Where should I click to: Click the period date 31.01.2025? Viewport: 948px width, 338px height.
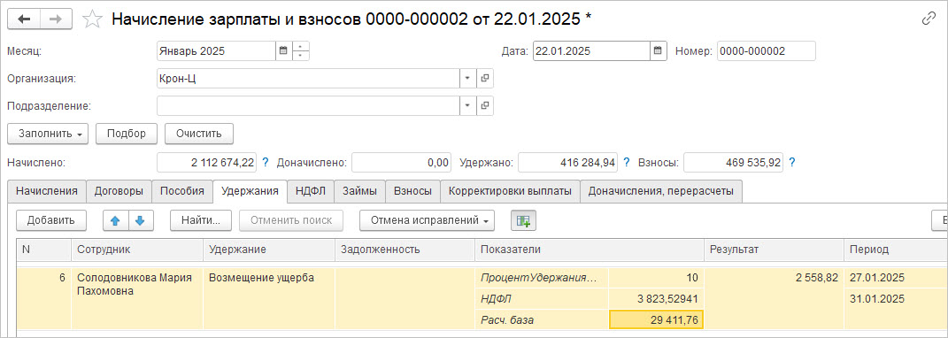[876, 299]
